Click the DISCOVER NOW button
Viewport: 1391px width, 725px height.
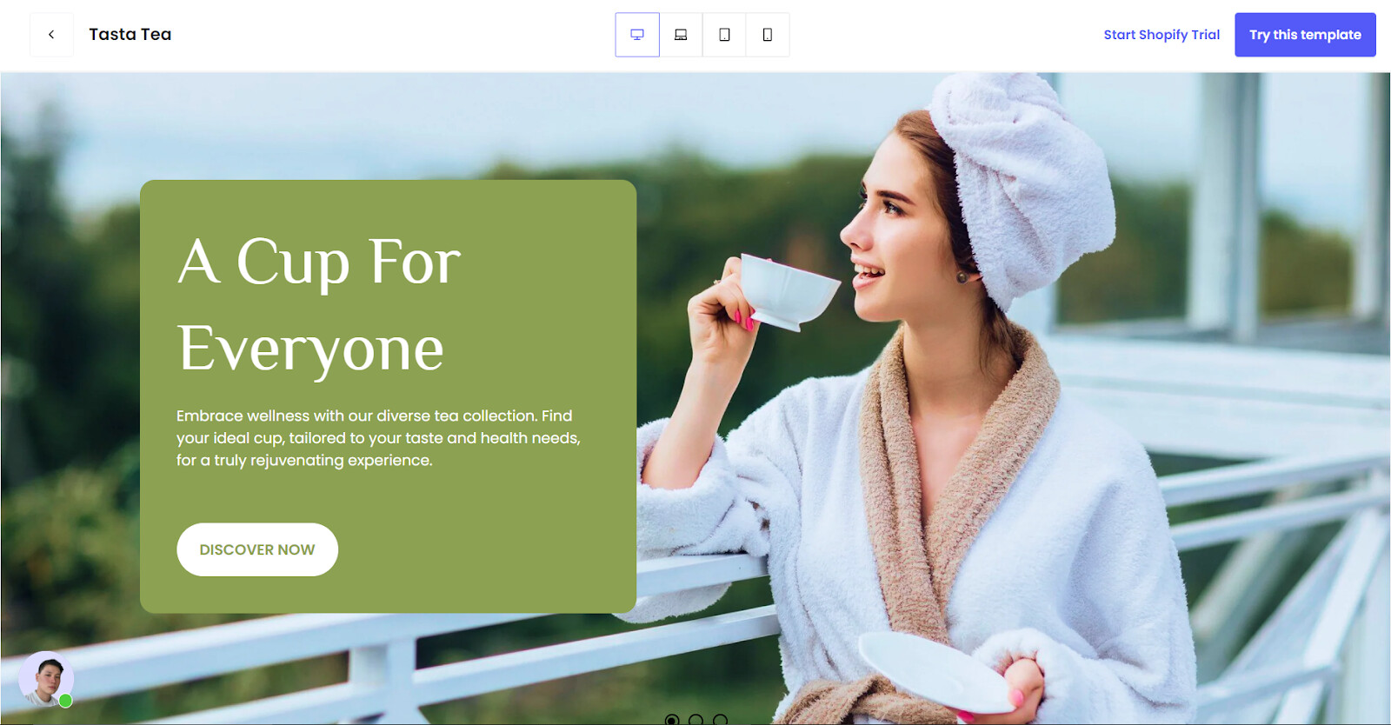tap(257, 549)
